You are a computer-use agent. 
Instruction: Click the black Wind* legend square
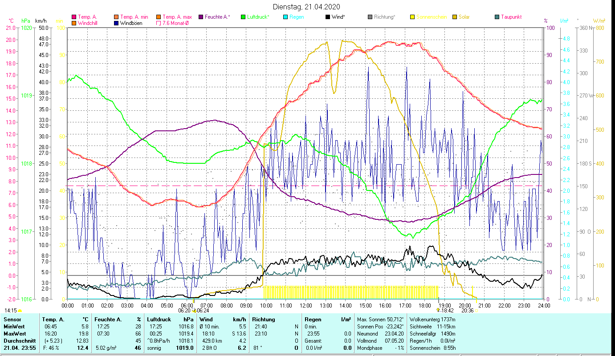pyautogui.click(x=328, y=17)
